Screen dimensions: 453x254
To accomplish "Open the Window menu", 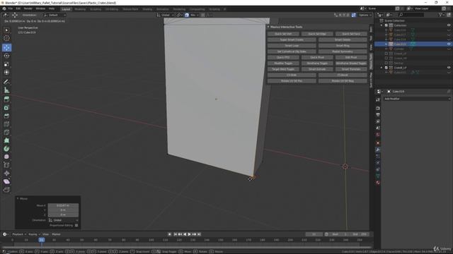I will (x=40, y=8).
